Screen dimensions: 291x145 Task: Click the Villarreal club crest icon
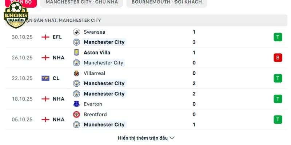[76, 73]
